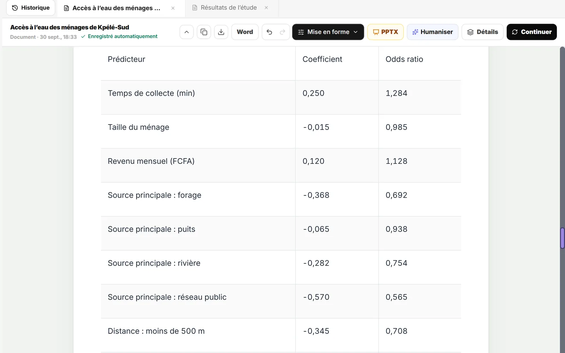The height and width of the screenshot is (353, 565).
Task: Select the 'Source principale : réseau public' cell
Action: tap(198, 301)
